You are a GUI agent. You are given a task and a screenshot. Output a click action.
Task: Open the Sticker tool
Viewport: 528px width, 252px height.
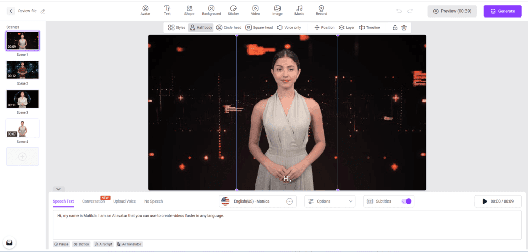234,10
